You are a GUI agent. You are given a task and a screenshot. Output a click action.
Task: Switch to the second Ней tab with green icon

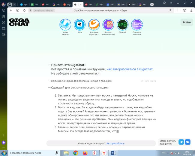click(x=99, y=4)
